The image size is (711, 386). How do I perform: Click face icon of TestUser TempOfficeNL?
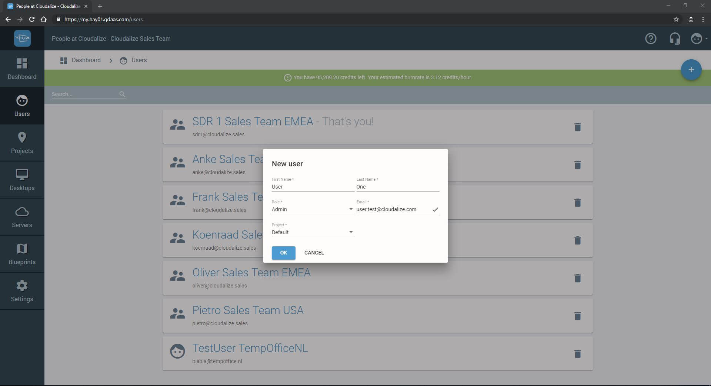click(x=177, y=351)
